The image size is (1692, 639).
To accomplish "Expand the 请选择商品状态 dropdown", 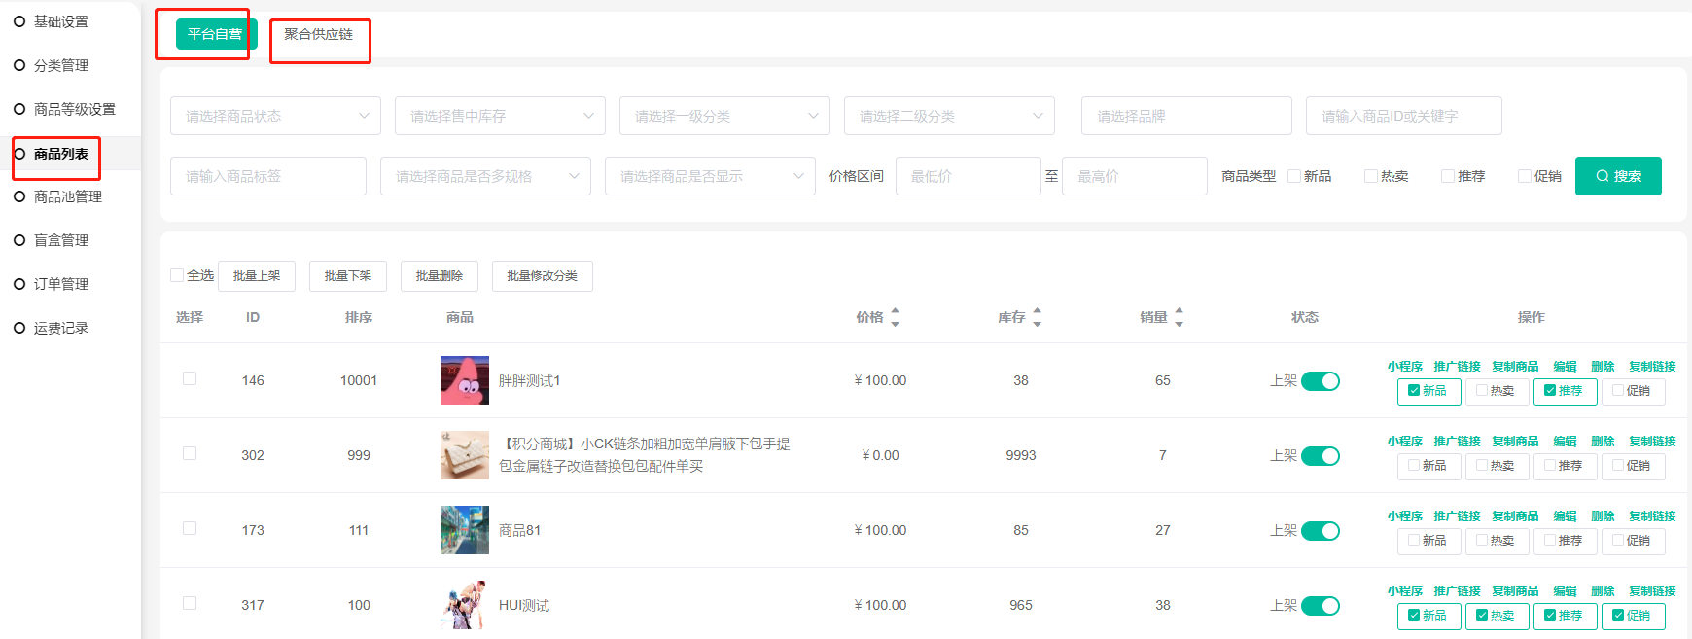I will 277,116.
